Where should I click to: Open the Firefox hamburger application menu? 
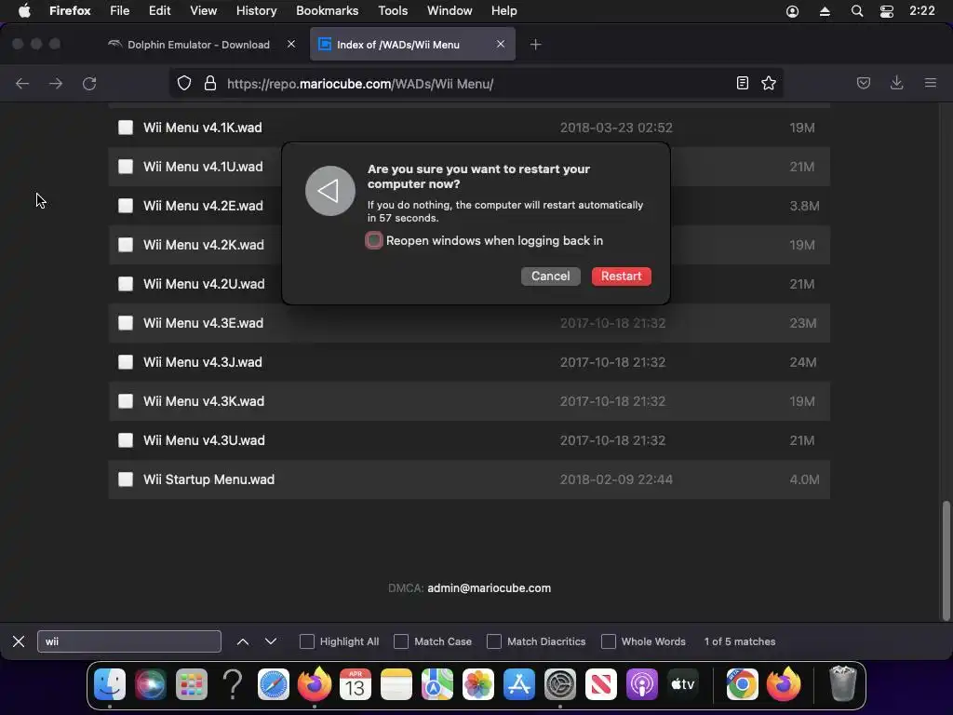(931, 83)
